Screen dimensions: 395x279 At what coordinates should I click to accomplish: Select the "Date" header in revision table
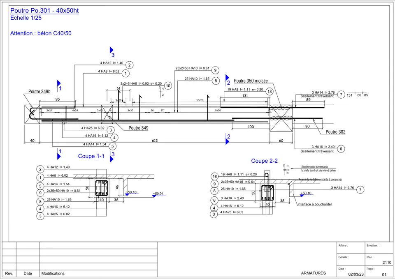(28, 274)
